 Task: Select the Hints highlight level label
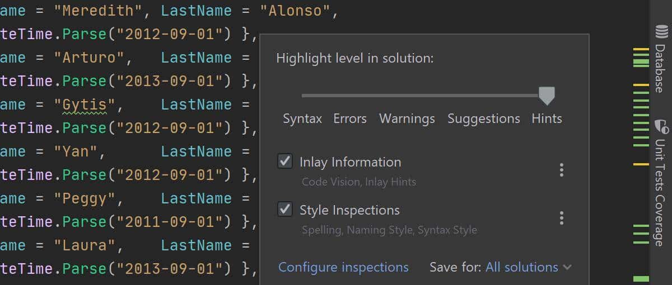547,119
